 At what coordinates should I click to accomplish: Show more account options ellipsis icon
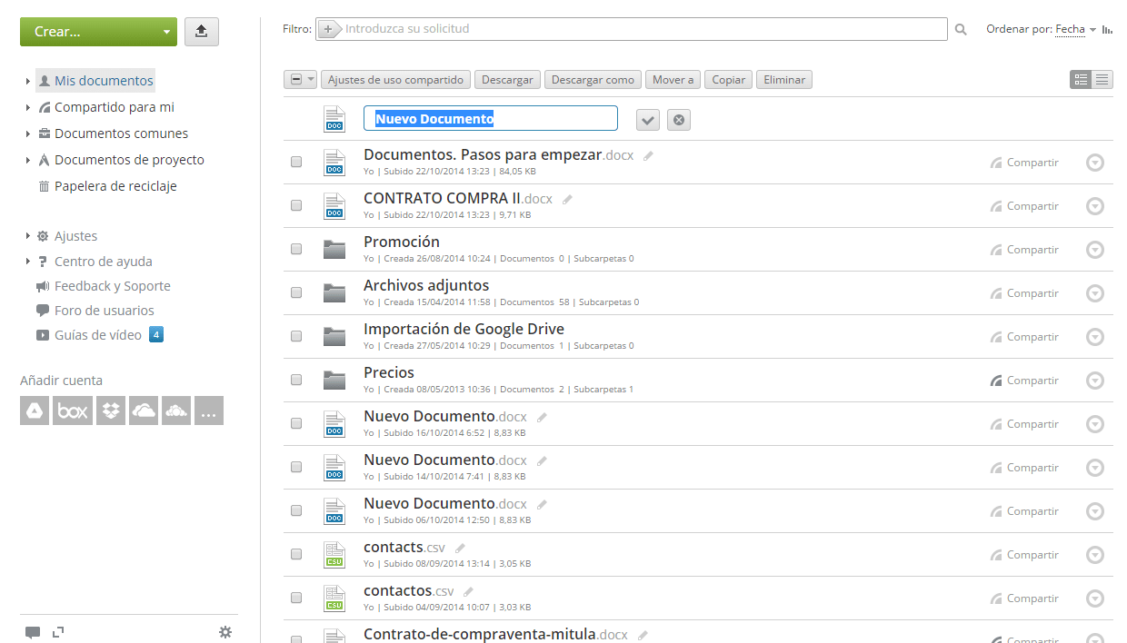click(209, 411)
